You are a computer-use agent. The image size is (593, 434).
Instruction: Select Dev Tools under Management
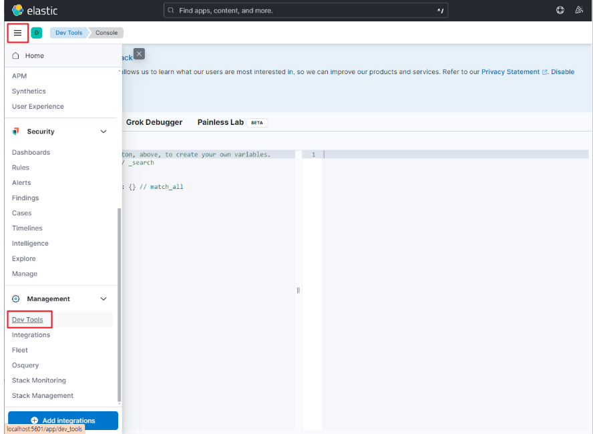click(x=27, y=319)
